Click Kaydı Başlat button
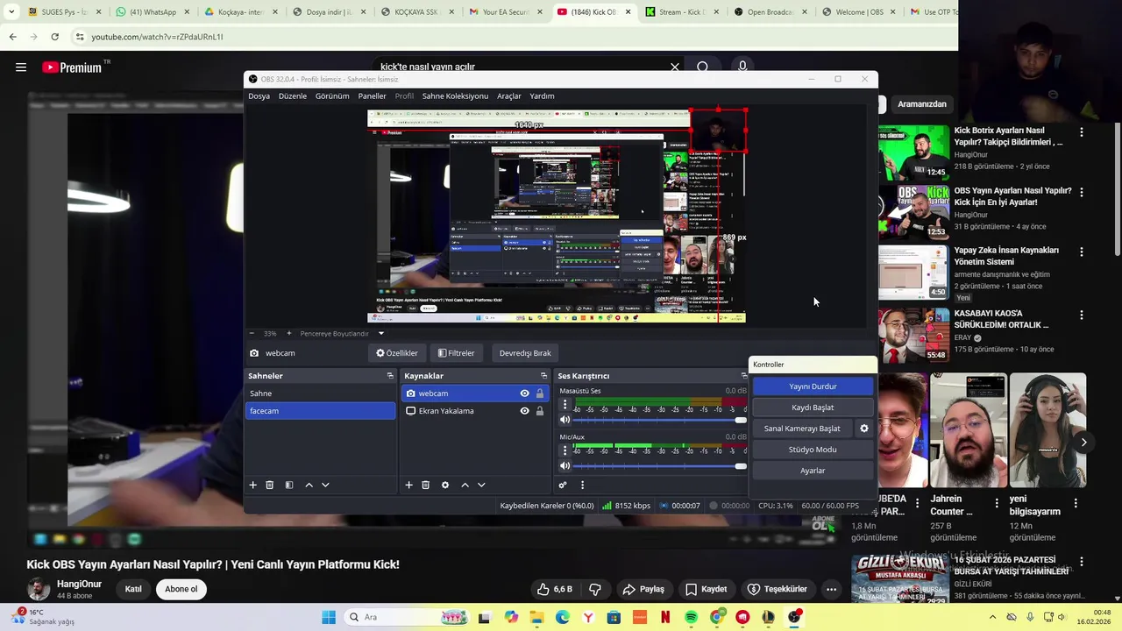Screen dimensions: 1122x631 coord(813,408)
